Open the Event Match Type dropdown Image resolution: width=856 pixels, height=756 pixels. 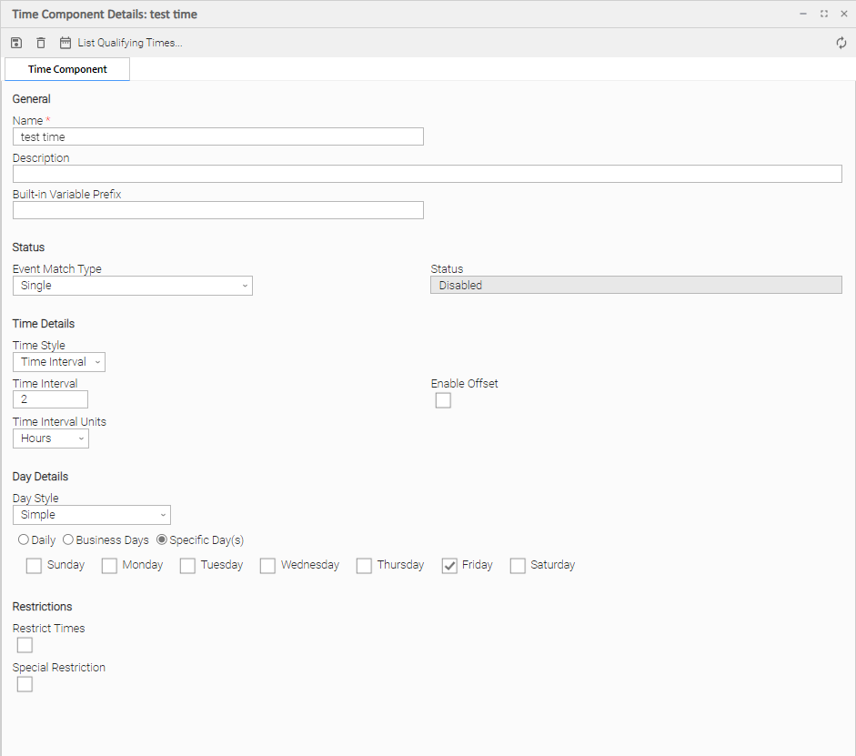(132, 286)
